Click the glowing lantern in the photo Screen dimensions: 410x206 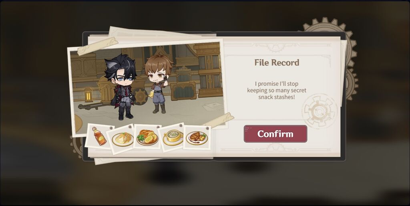[88, 94]
